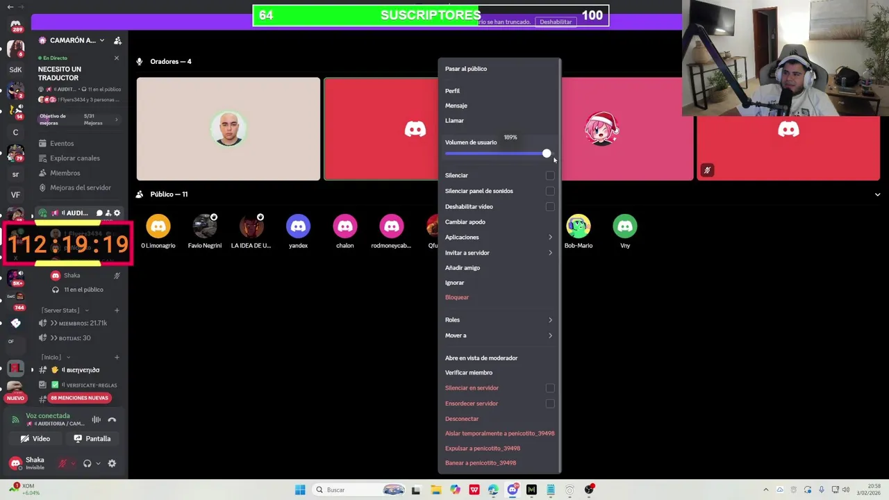Open Discord icon in taskbar

point(513,490)
